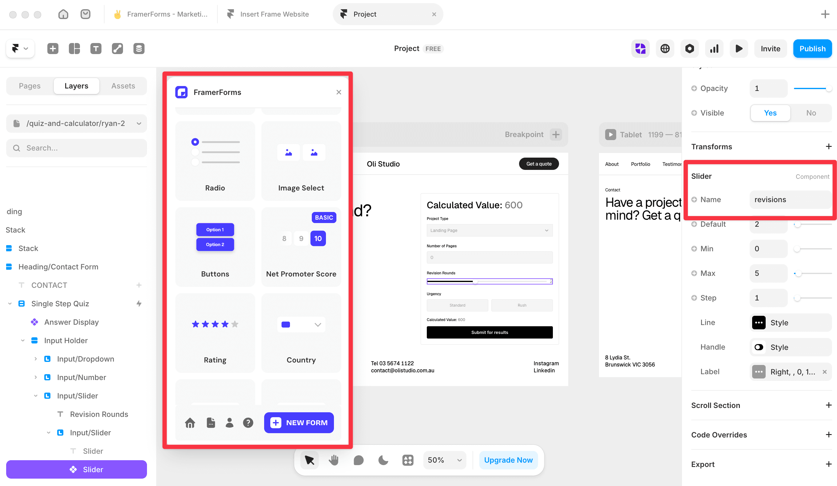Choose the Rating component card
Viewport: 837px width, 486px height.
pos(215,333)
